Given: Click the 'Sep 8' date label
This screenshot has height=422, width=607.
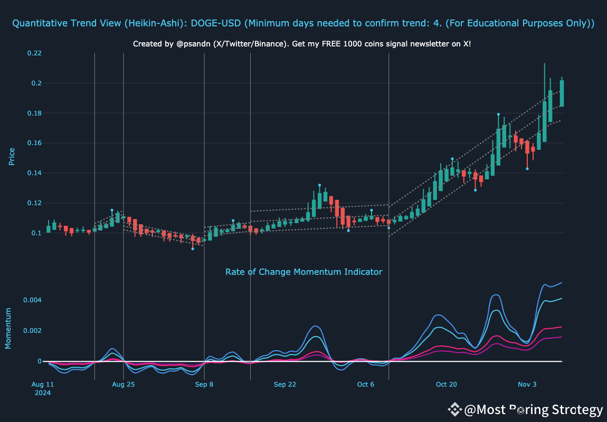Looking at the screenshot, I should tap(204, 385).
